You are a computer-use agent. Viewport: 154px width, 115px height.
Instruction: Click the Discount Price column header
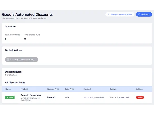53,89
